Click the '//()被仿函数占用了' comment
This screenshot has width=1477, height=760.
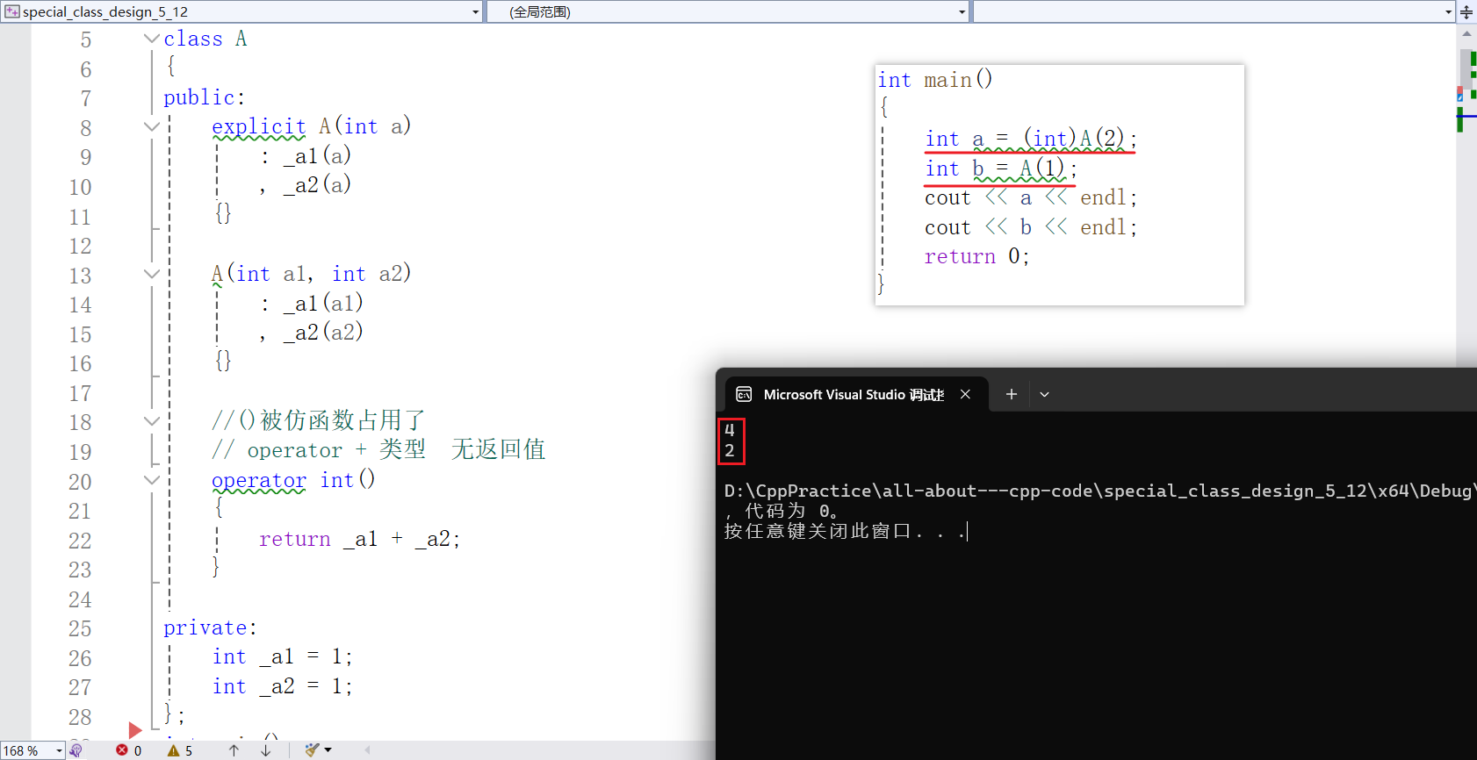click(319, 420)
